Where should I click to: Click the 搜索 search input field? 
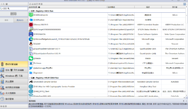point(15,9)
